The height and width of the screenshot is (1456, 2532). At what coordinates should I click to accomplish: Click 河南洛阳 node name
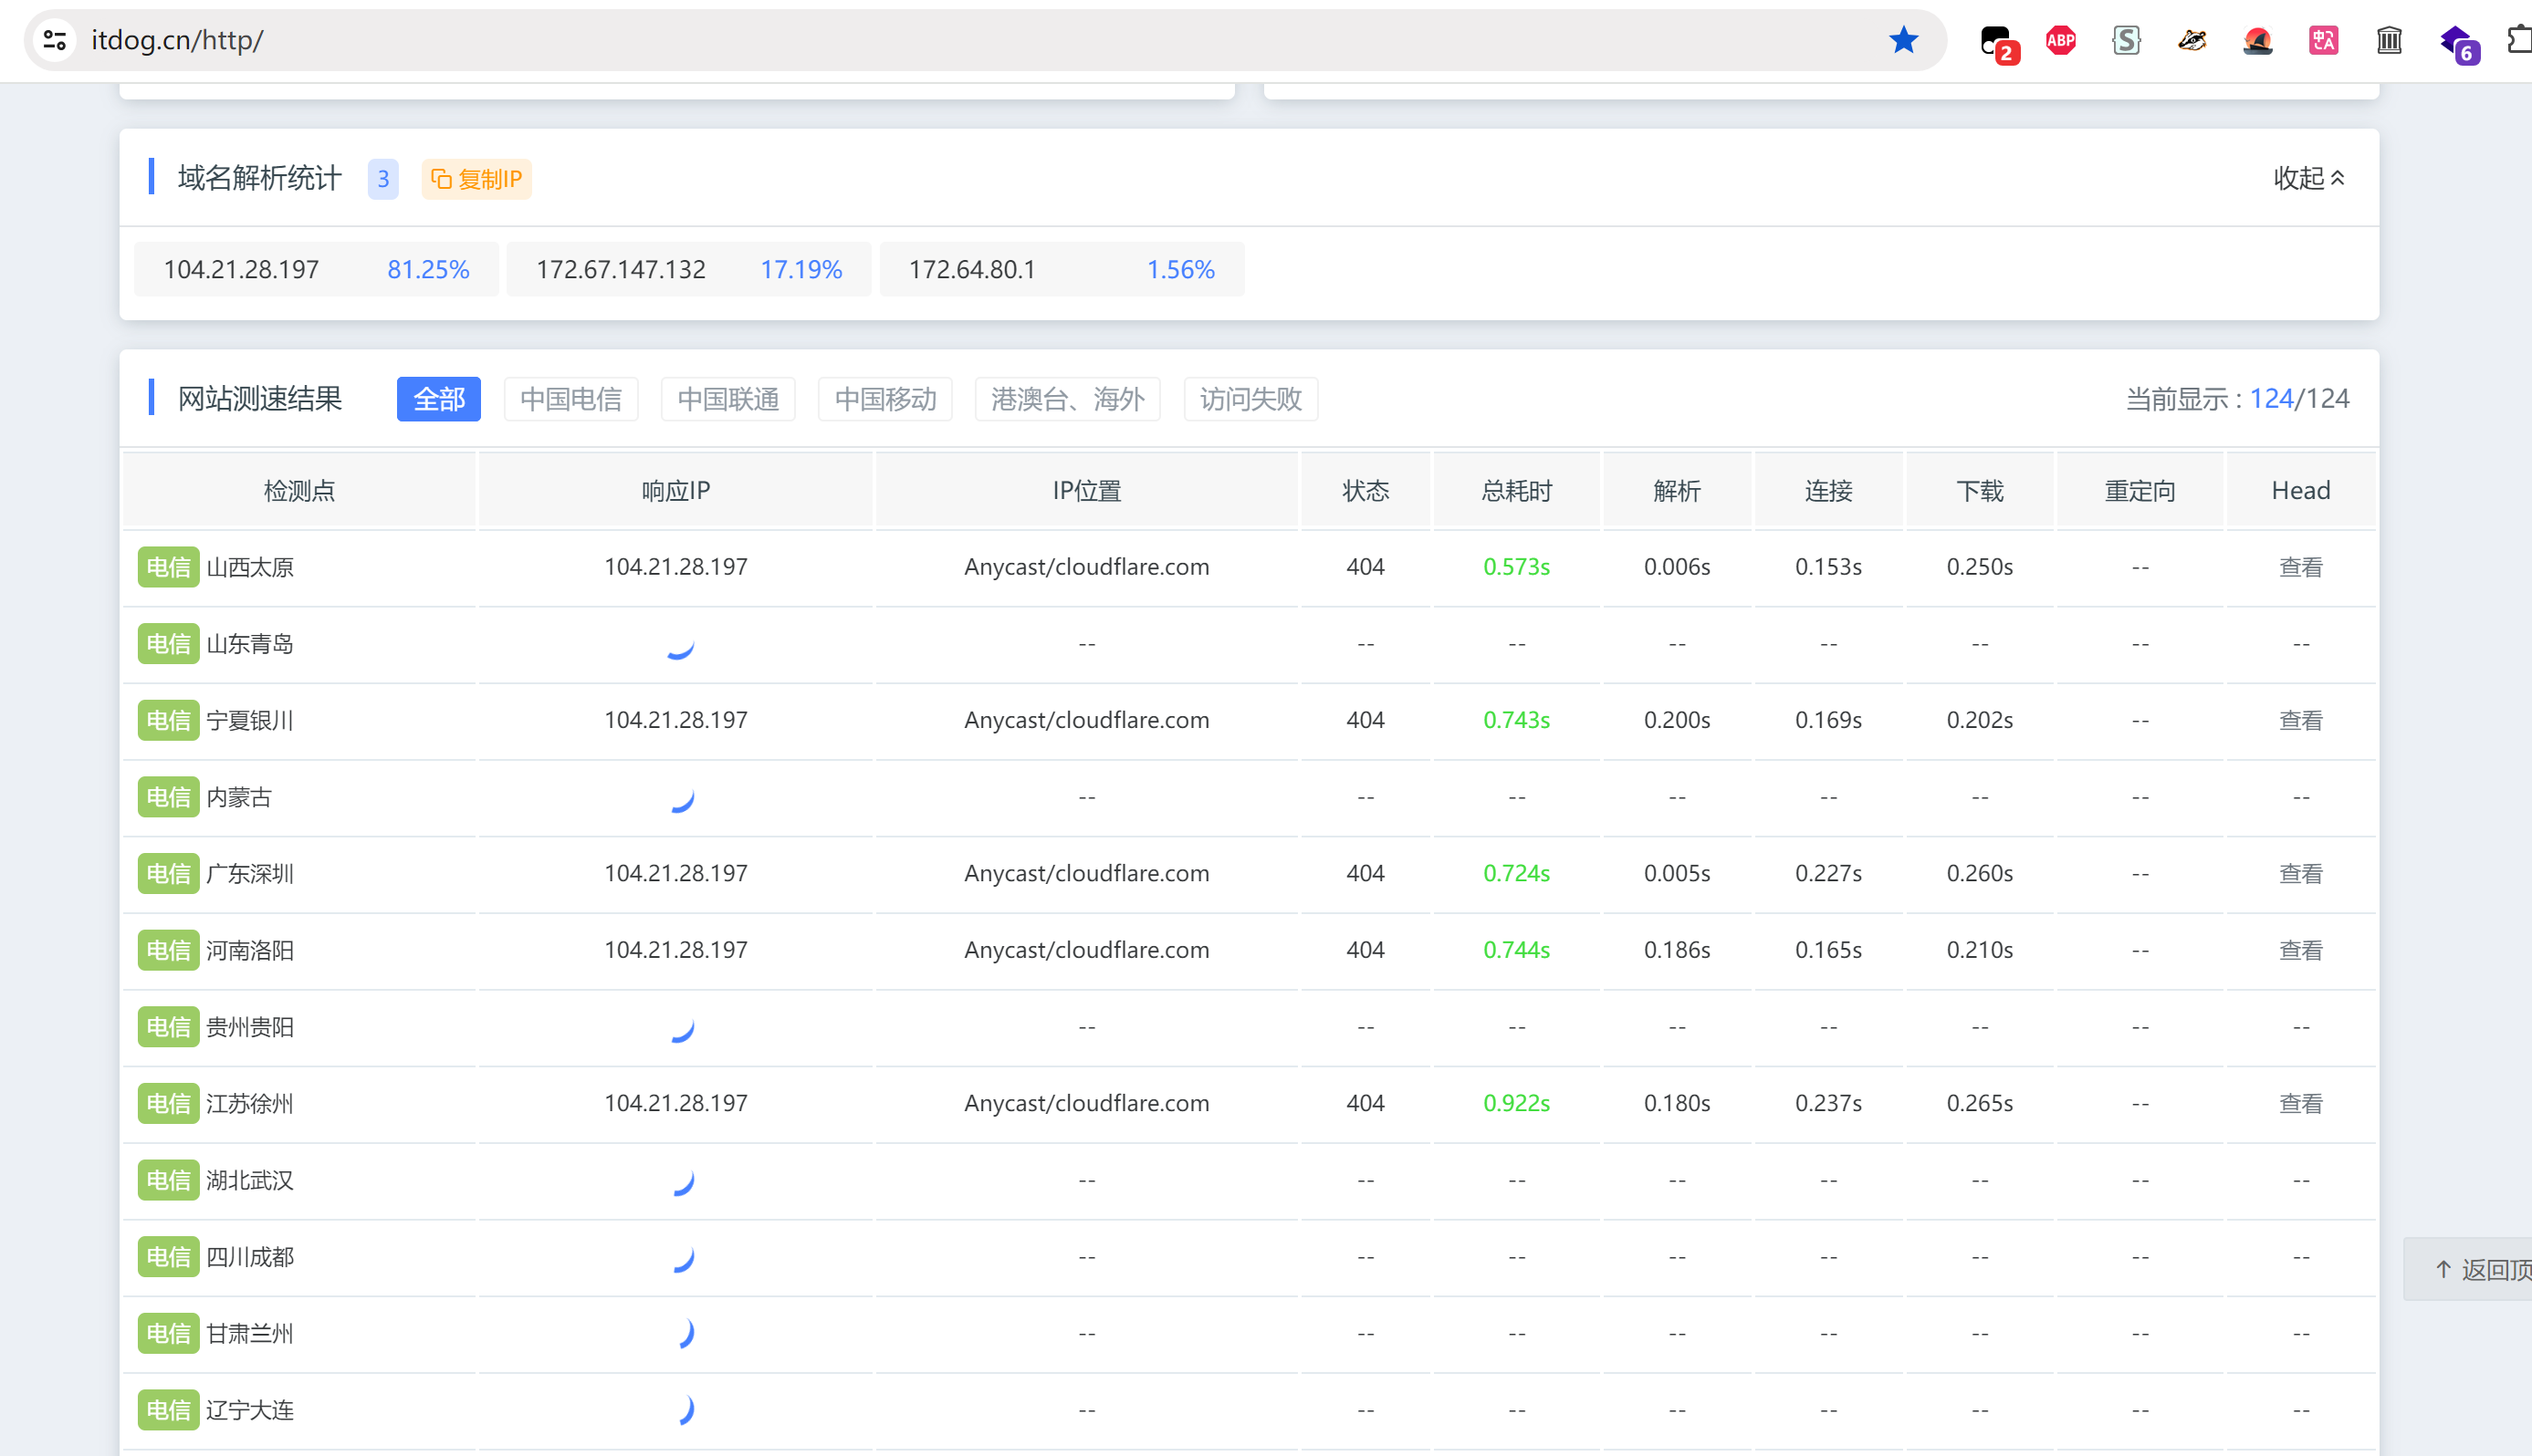pyautogui.click(x=249, y=950)
